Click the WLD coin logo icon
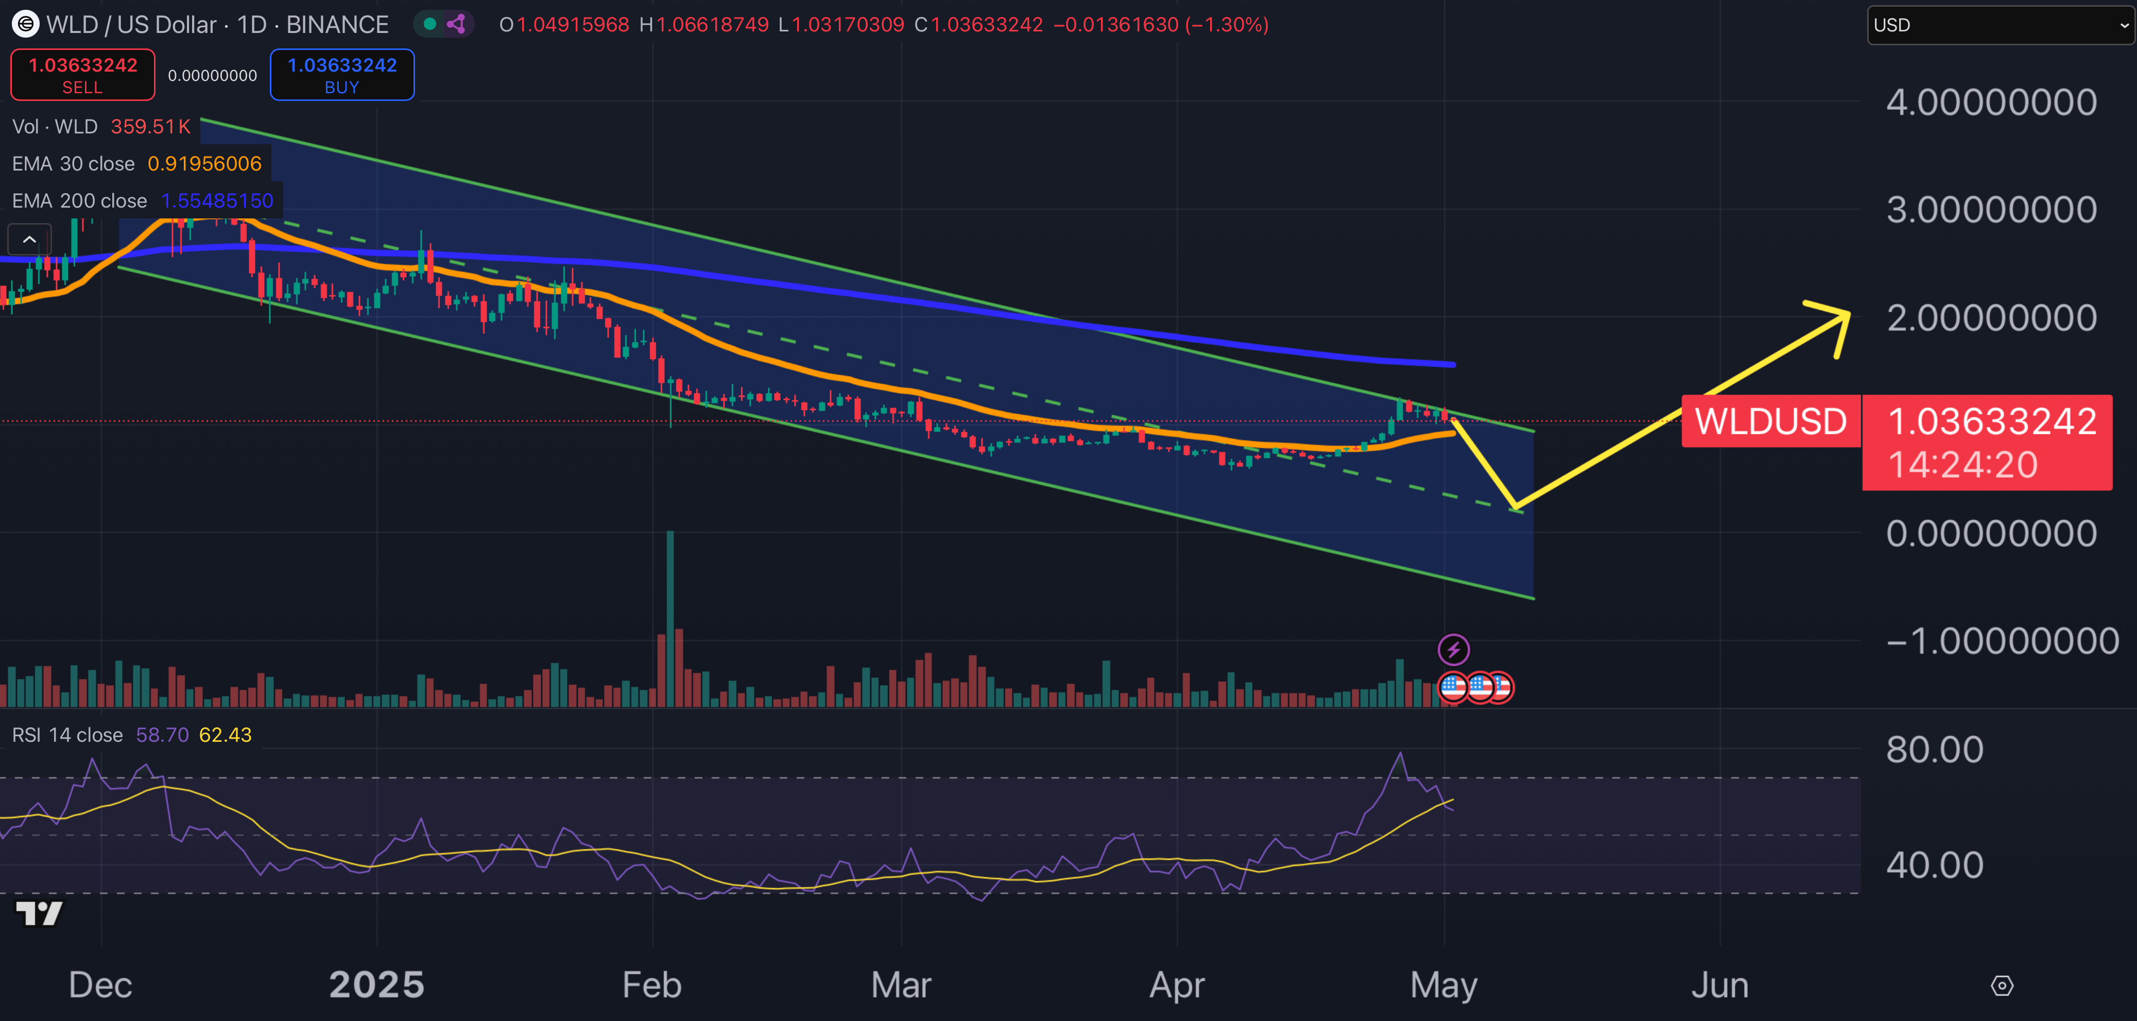Viewport: 2137px width, 1021px height. [26, 24]
